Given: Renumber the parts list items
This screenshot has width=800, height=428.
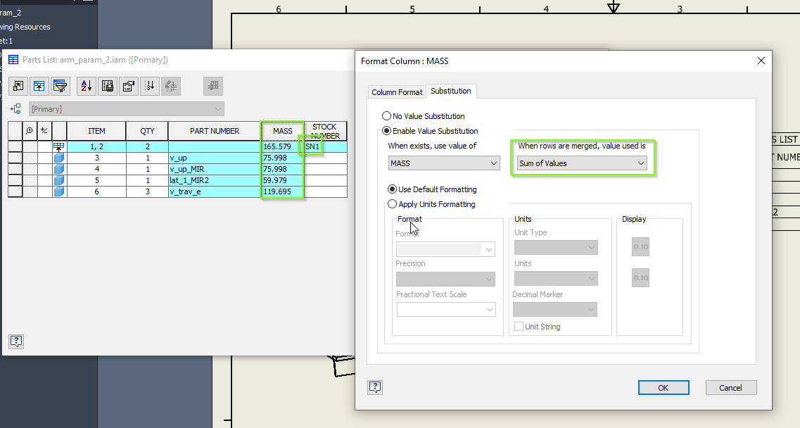Looking at the screenshot, I should click(149, 86).
